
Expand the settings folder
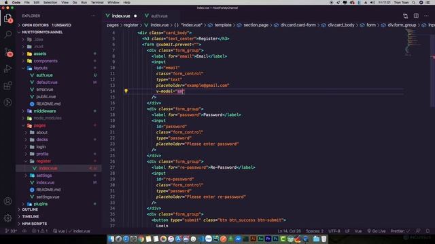[58, 176]
